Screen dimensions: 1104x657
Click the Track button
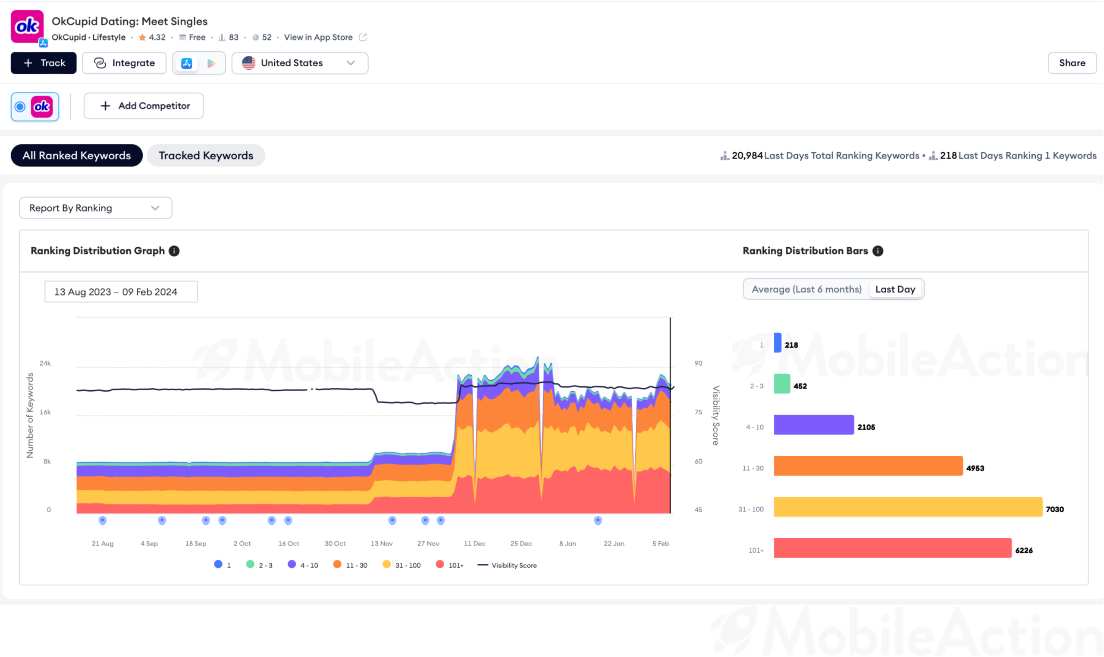click(44, 63)
